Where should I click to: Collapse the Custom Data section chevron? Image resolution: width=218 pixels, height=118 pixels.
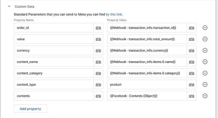click(x=9, y=6)
